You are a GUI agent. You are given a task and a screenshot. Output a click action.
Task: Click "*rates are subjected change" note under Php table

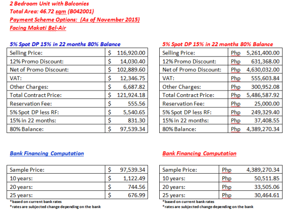click(x=208, y=207)
